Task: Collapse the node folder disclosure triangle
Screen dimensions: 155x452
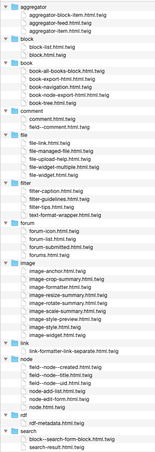Action: (5, 359)
